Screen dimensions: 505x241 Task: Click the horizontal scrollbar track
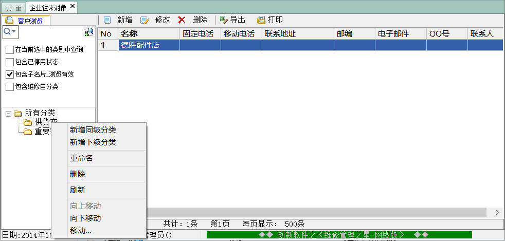[x=316, y=212]
